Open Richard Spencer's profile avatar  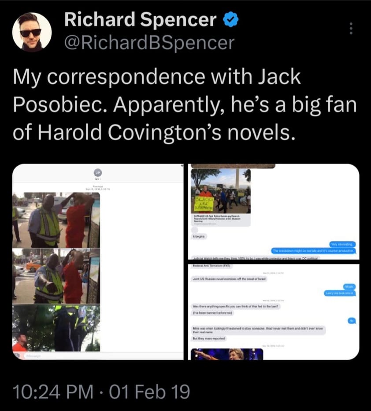click(x=32, y=32)
